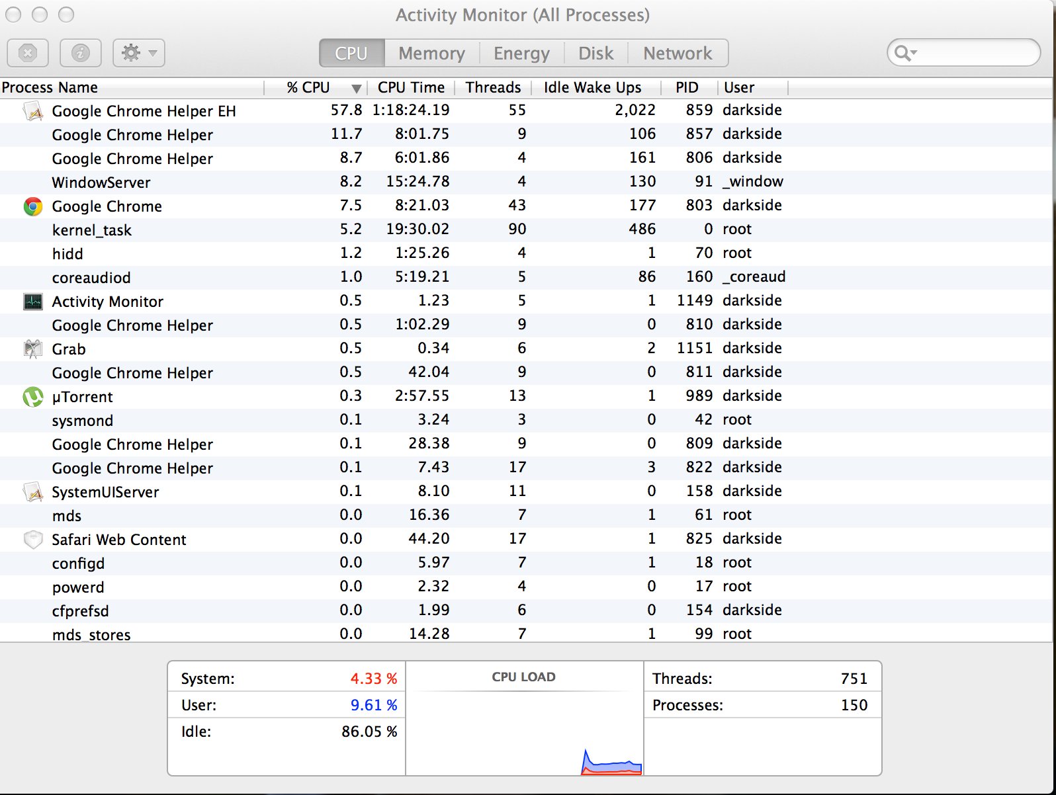
Task: Select the mds process row
Action: pos(526,516)
